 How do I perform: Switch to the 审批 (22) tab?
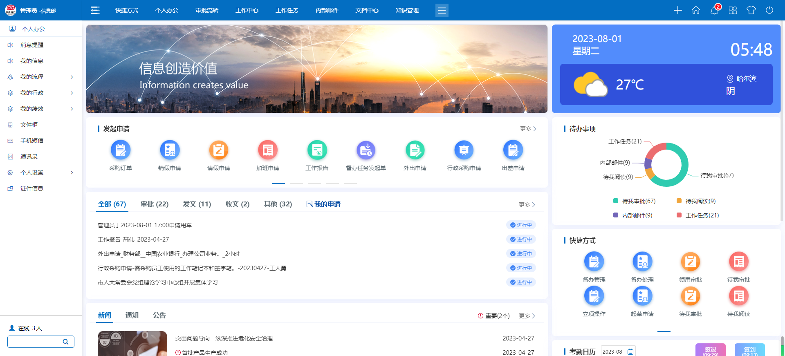click(x=155, y=204)
